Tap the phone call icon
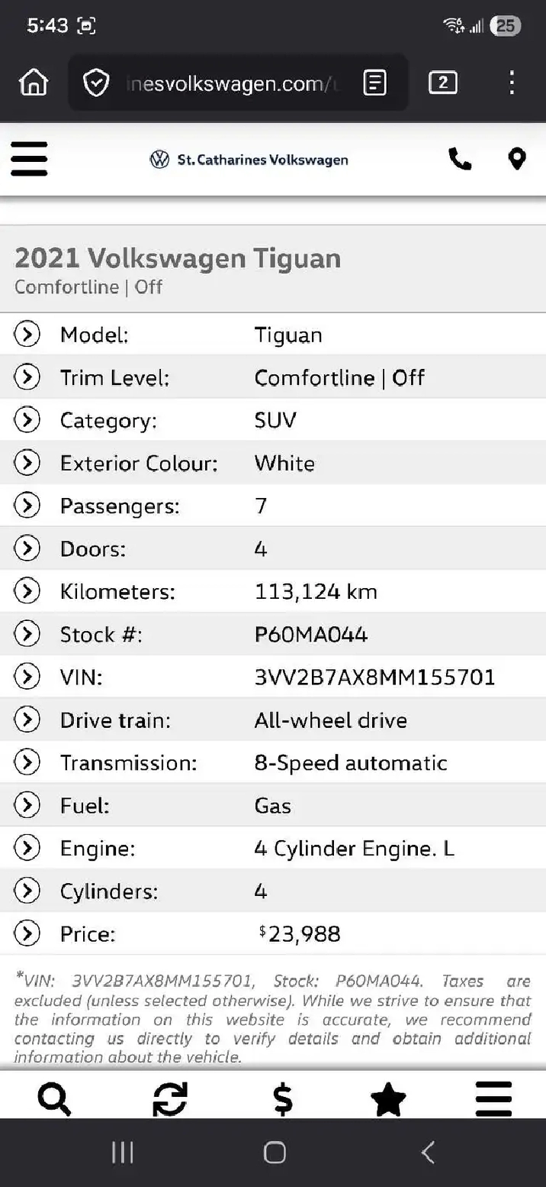 [460, 159]
